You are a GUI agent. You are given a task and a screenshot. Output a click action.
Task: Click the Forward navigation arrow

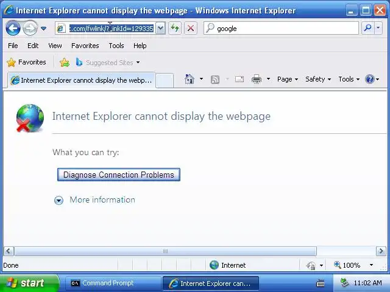pos(30,29)
